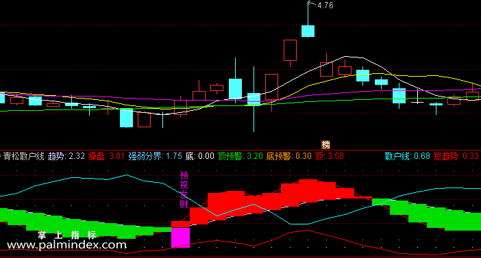The width and height of the screenshot is (481, 258).
Task: Select the large cyan candle at the chart low
Action: tap(126, 118)
